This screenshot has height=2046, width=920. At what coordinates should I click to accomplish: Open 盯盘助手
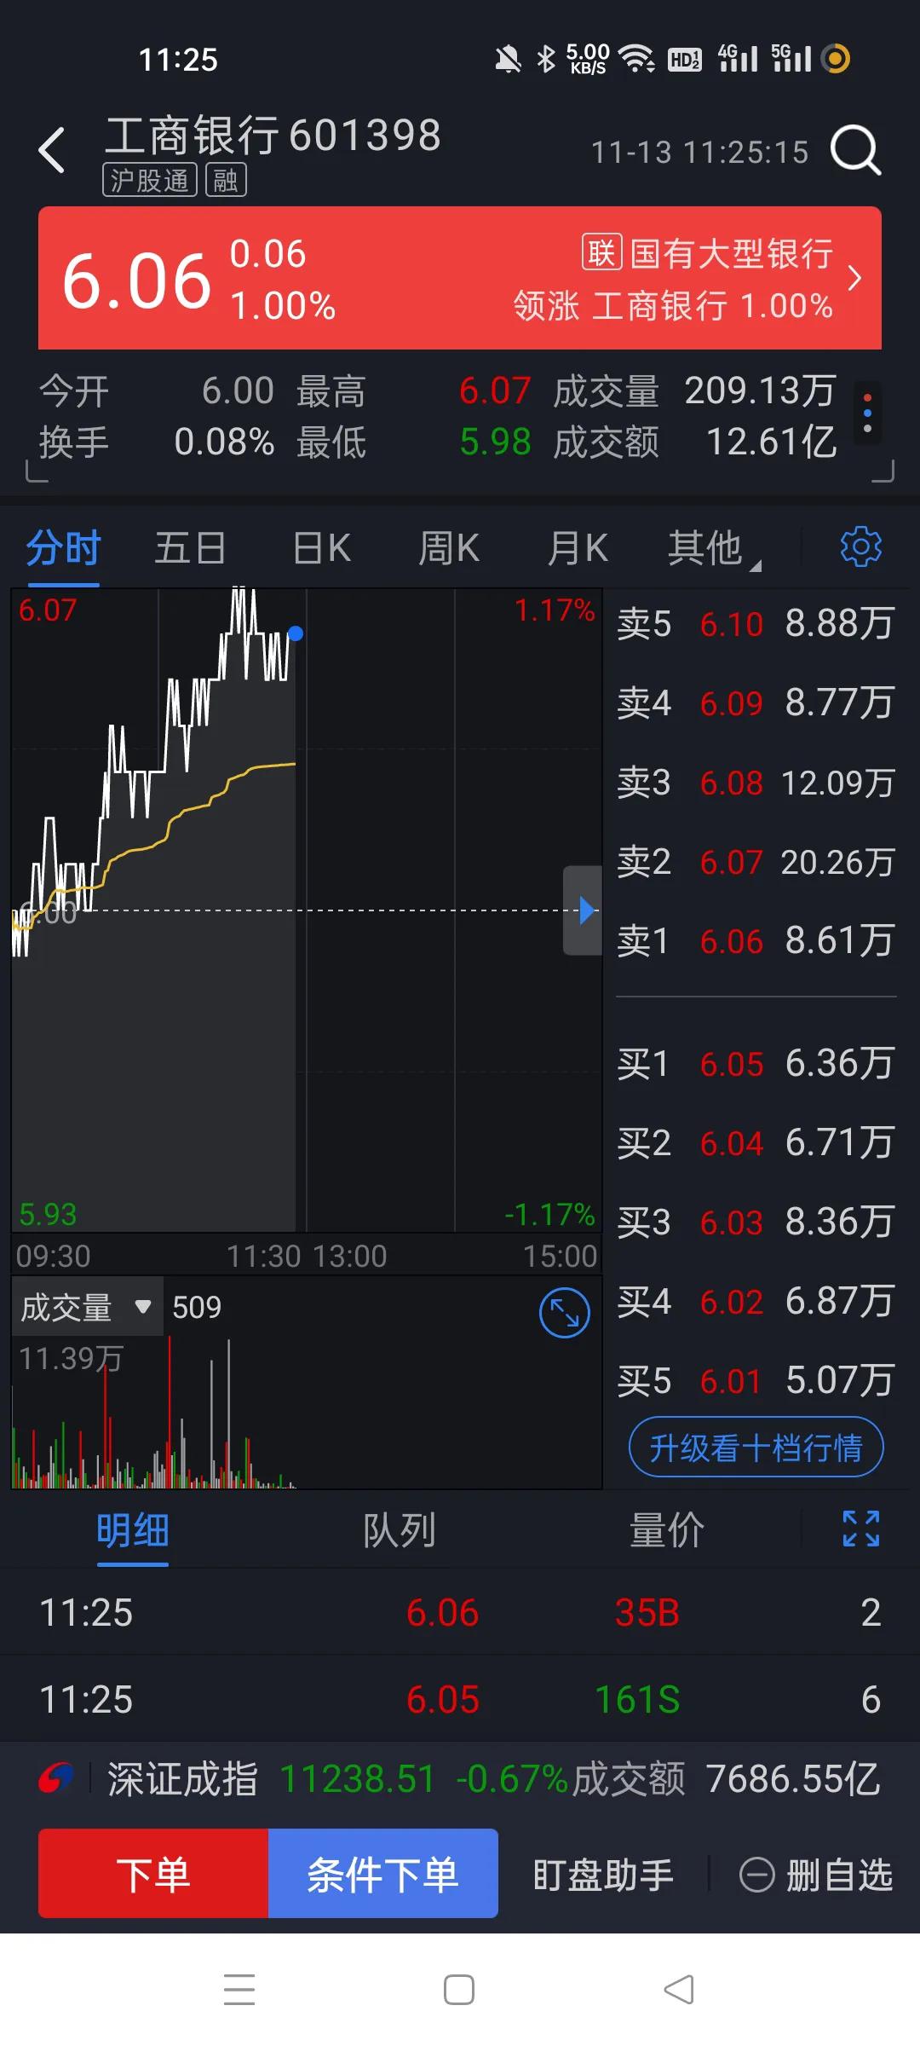[603, 1875]
